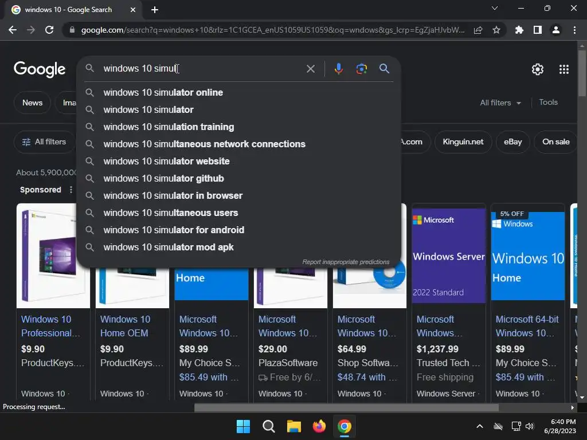The width and height of the screenshot is (587, 440).
Task: Open the Chrome extensions puzzle icon
Action: [x=519, y=30]
